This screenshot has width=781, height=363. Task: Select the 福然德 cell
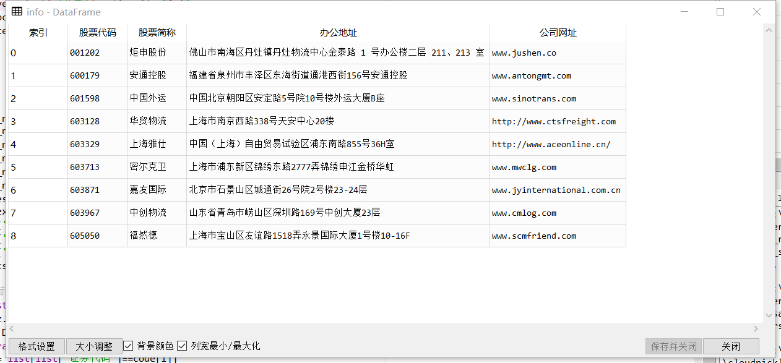click(157, 236)
